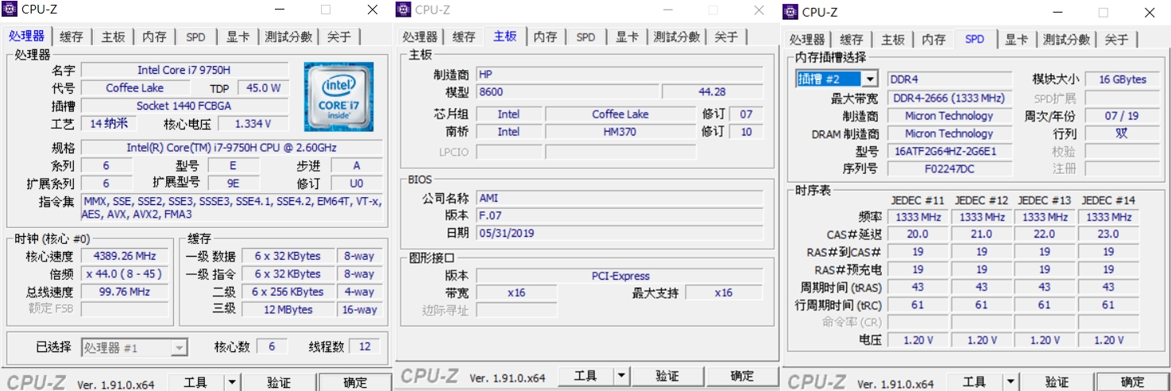Open the 插槽 #2 memory slot dropdown
Image resolution: width=1171 pixels, height=391 pixels.
837,79
